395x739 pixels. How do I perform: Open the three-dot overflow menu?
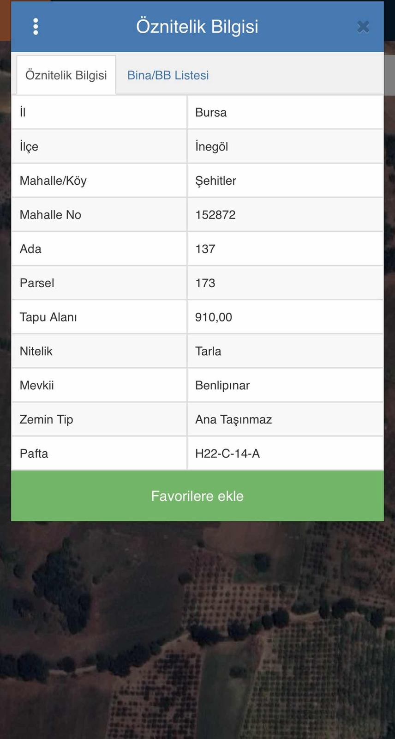(x=35, y=26)
